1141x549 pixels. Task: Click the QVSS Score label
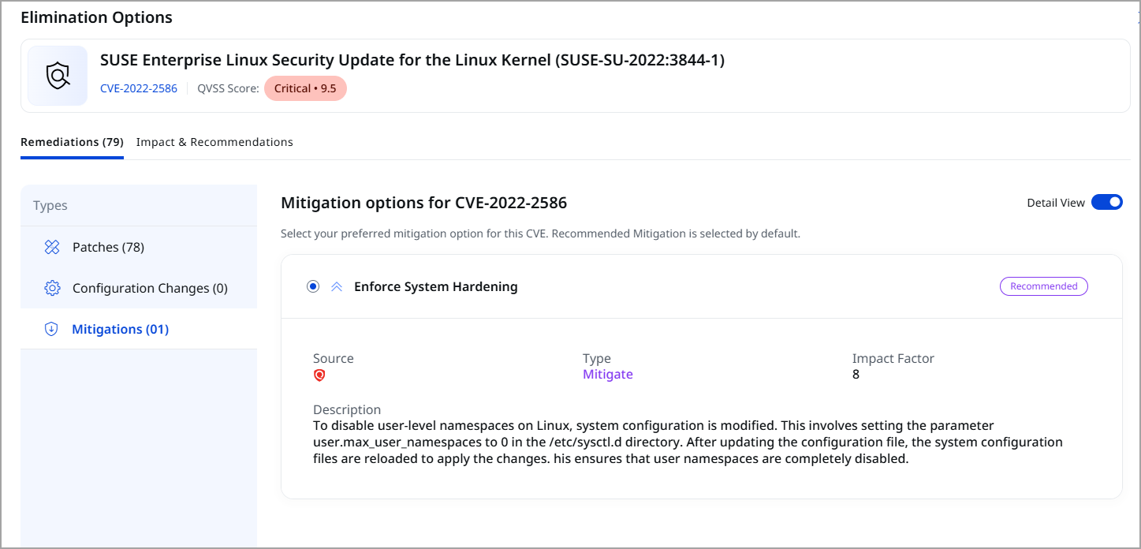click(x=228, y=88)
